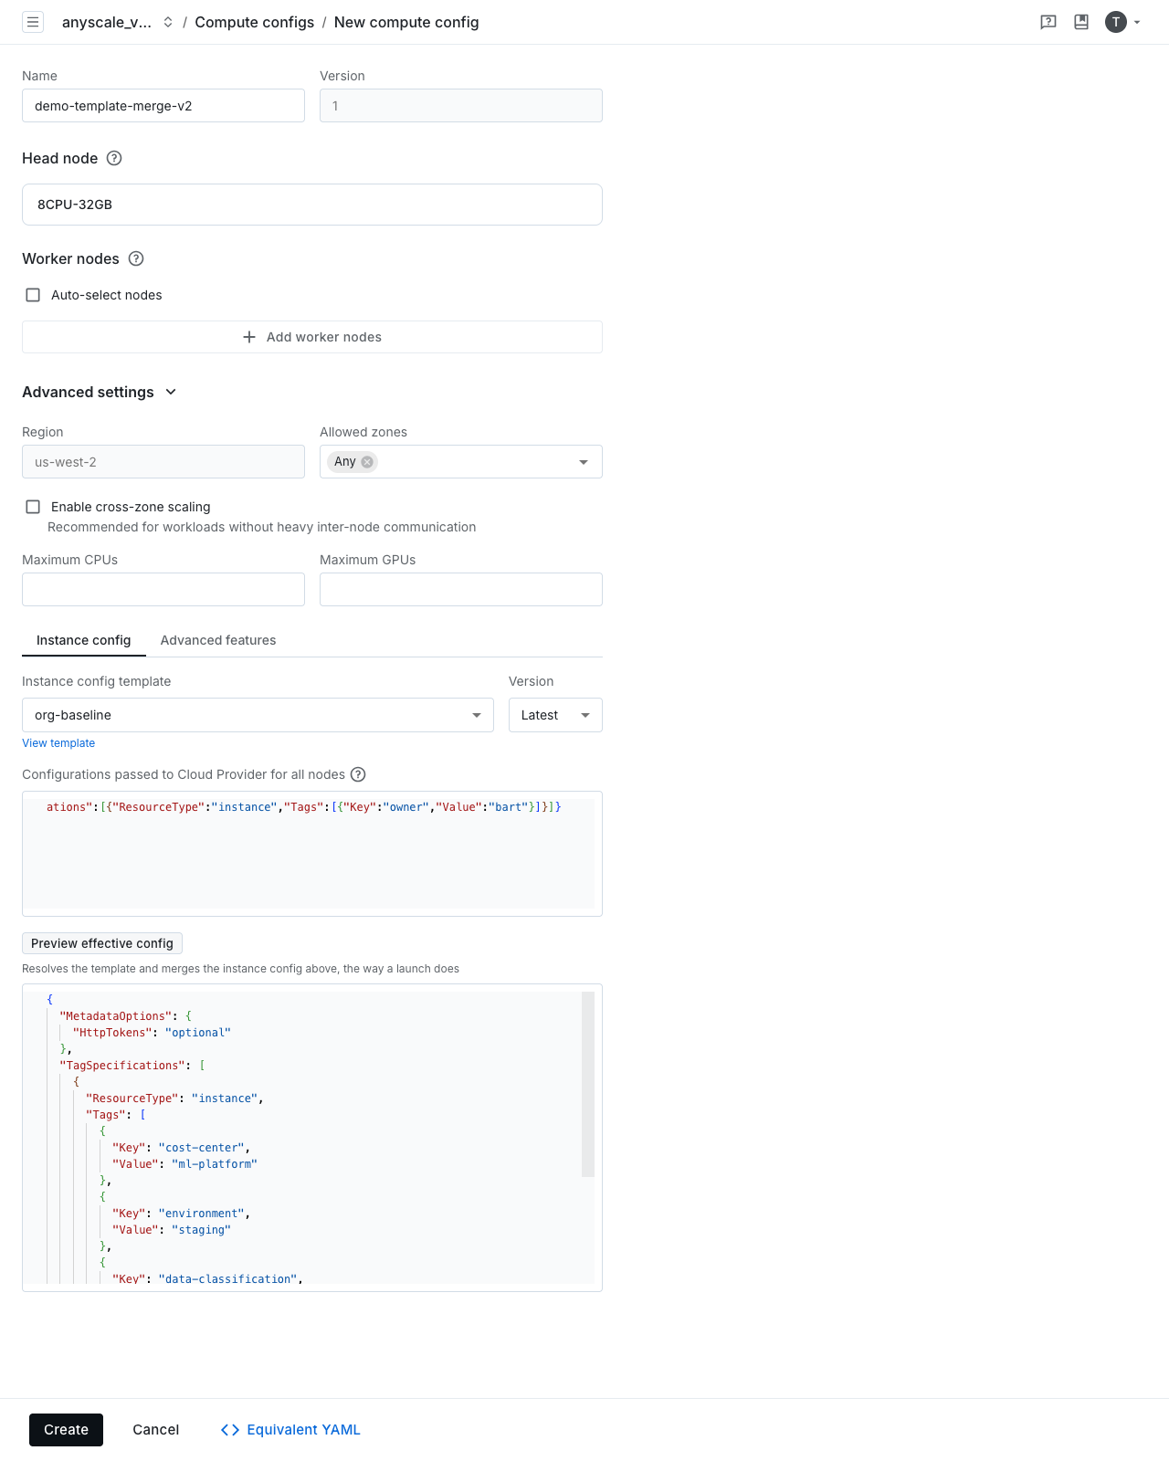Viewport: 1169px width, 1461px height.
Task: Enable cross-zone scaling checkbox
Action: click(x=33, y=507)
